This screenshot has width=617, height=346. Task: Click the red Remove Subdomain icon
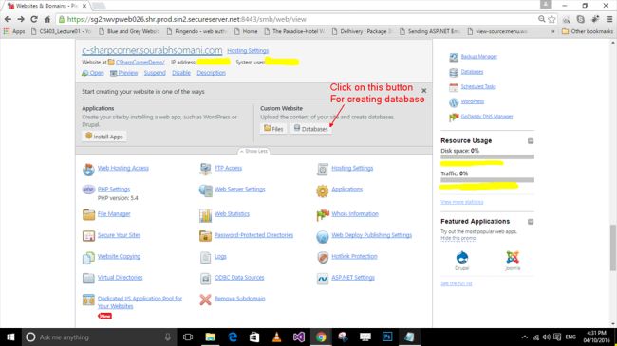click(x=205, y=300)
